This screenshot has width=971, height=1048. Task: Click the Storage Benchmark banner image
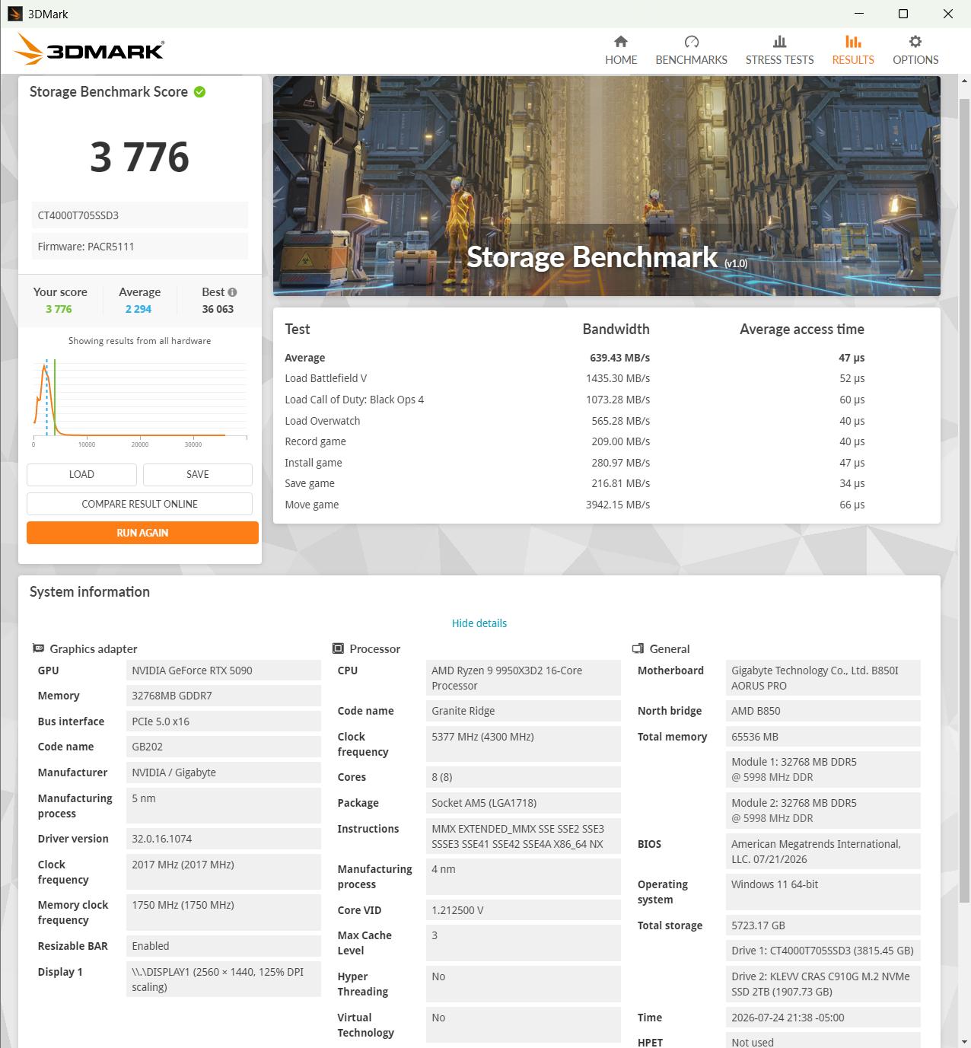[x=606, y=186]
